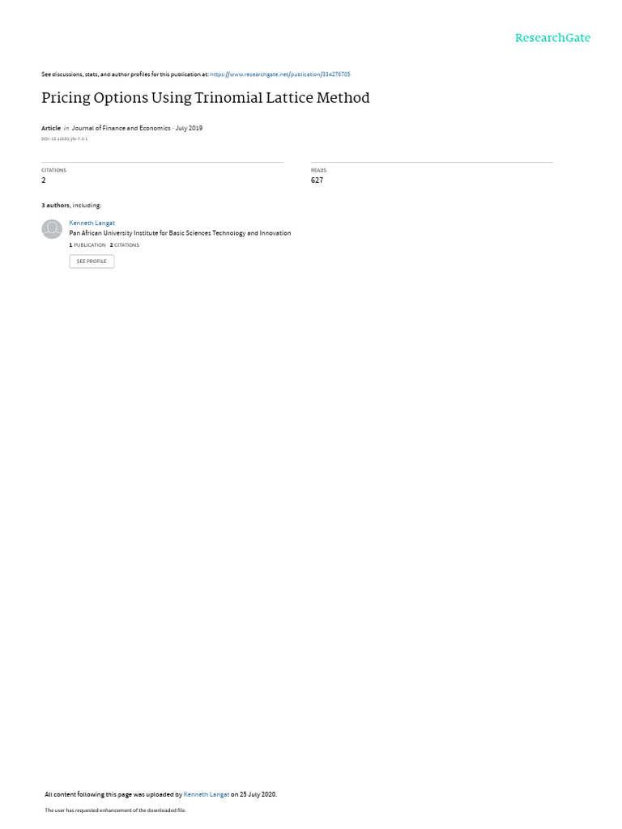Screen dimensions: 622x829
Task: Click the SEE PROFILE button
Action: click(92, 261)
